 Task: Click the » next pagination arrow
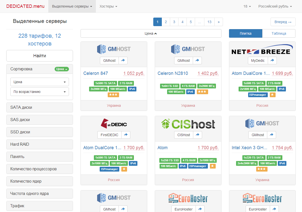pos(219,22)
